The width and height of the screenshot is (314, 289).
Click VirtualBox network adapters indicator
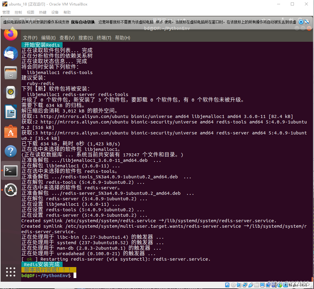coord(245,285)
